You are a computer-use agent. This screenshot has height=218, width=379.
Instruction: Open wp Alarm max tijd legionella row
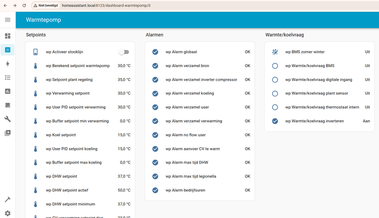[x=200, y=176]
